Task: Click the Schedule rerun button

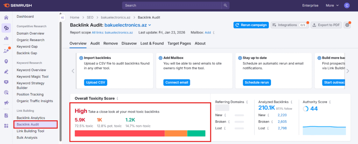Action: click(x=257, y=83)
